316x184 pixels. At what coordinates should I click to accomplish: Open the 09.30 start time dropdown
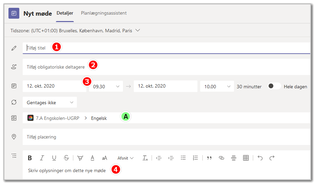[x=106, y=87]
